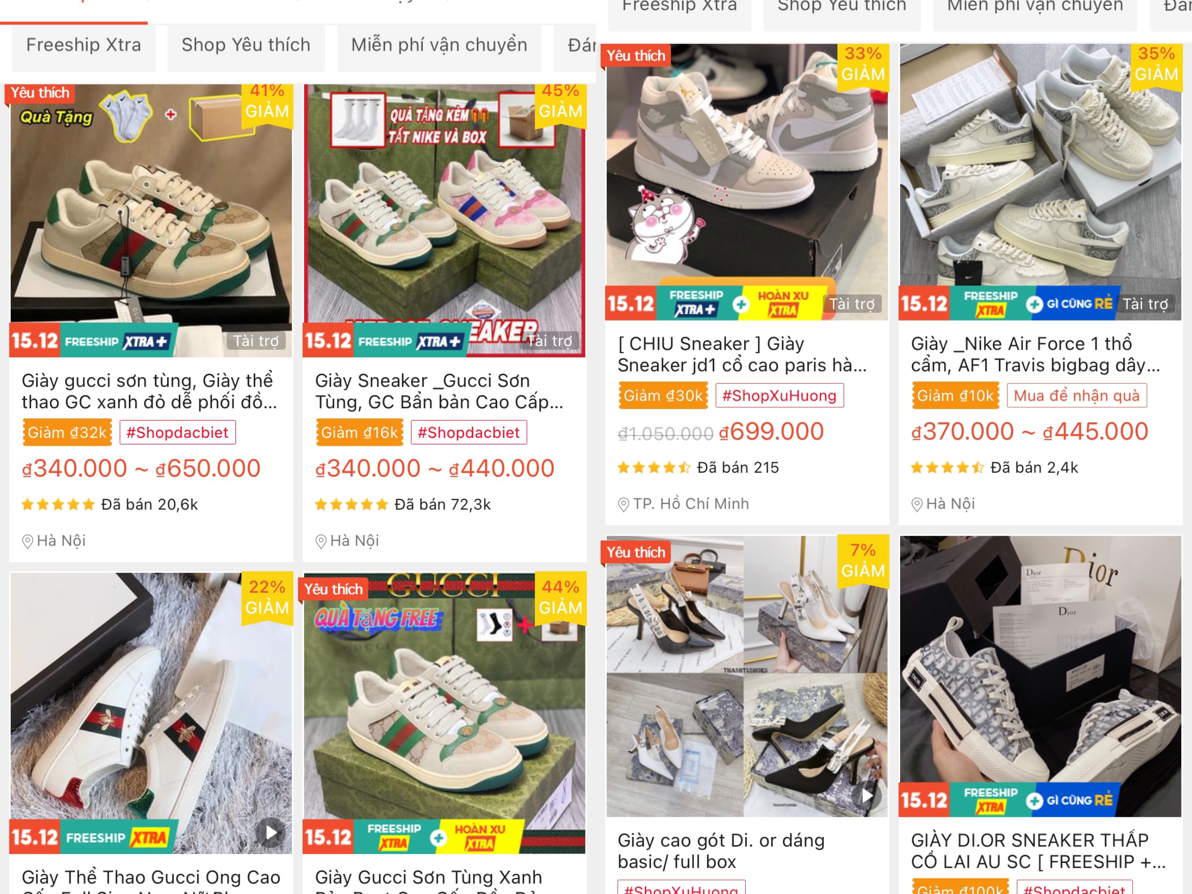Image resolution: width=1192 pixels, height=894 pixels.
Task: Open Nike Air Force 1 product thumbnail
Action: (x=1040, y=182)
